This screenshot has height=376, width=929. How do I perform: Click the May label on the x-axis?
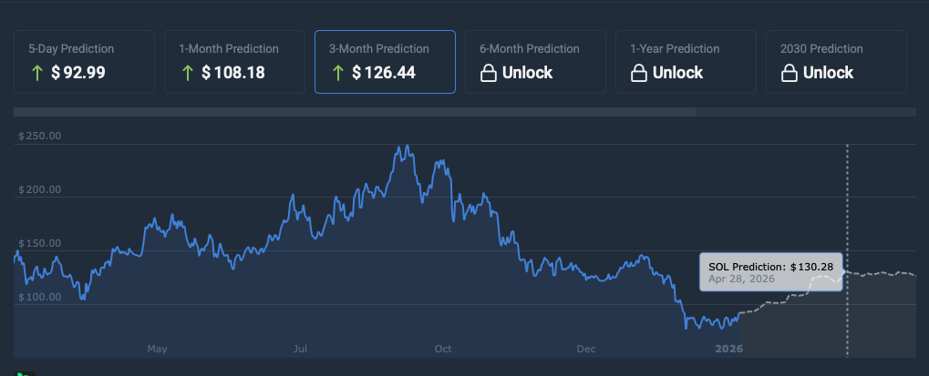(x=157, y=349)
